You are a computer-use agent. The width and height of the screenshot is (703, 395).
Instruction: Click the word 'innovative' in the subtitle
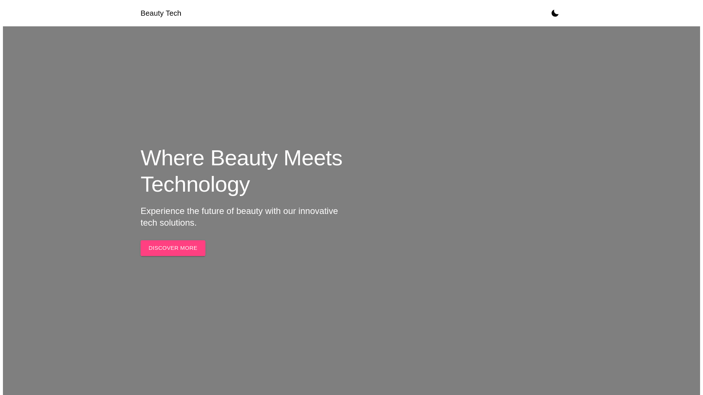point(318,211)
